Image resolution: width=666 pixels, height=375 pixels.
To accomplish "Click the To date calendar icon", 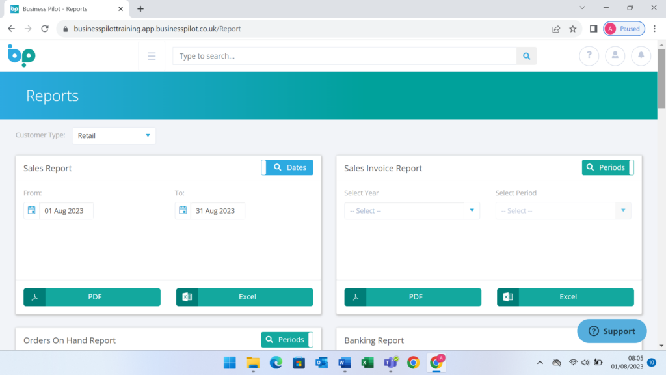I will click(183, 211).
